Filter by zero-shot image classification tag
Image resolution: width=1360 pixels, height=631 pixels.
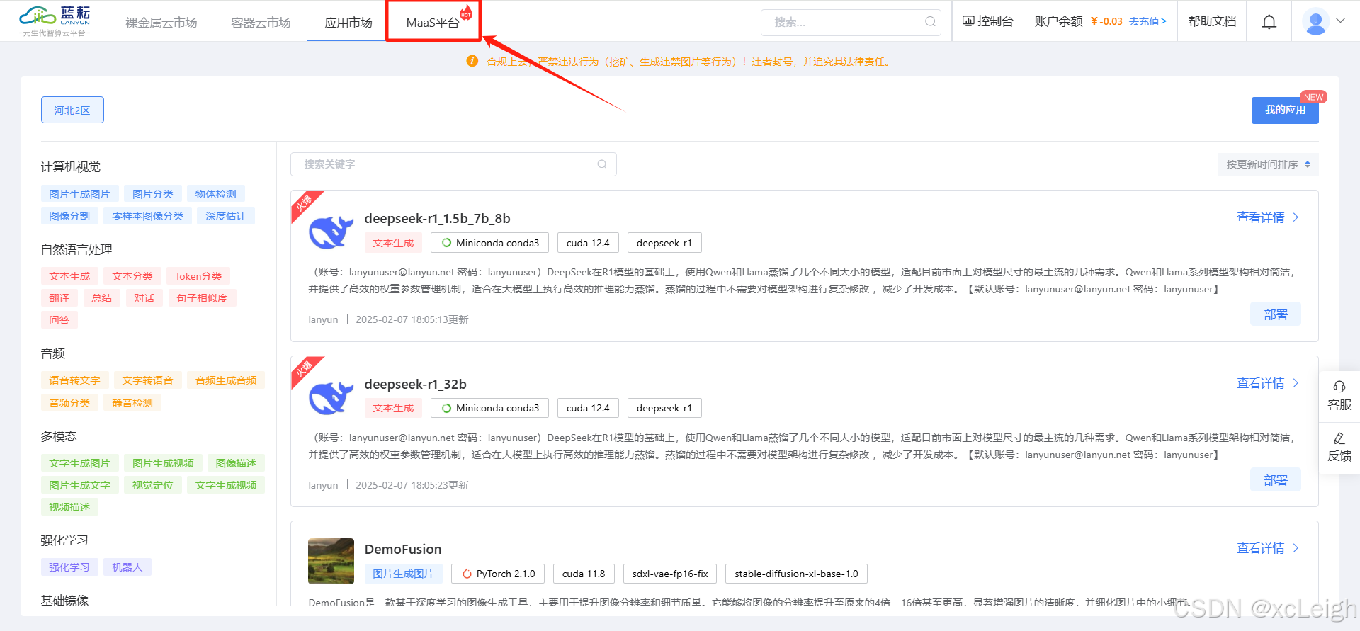tap(148, 216)
